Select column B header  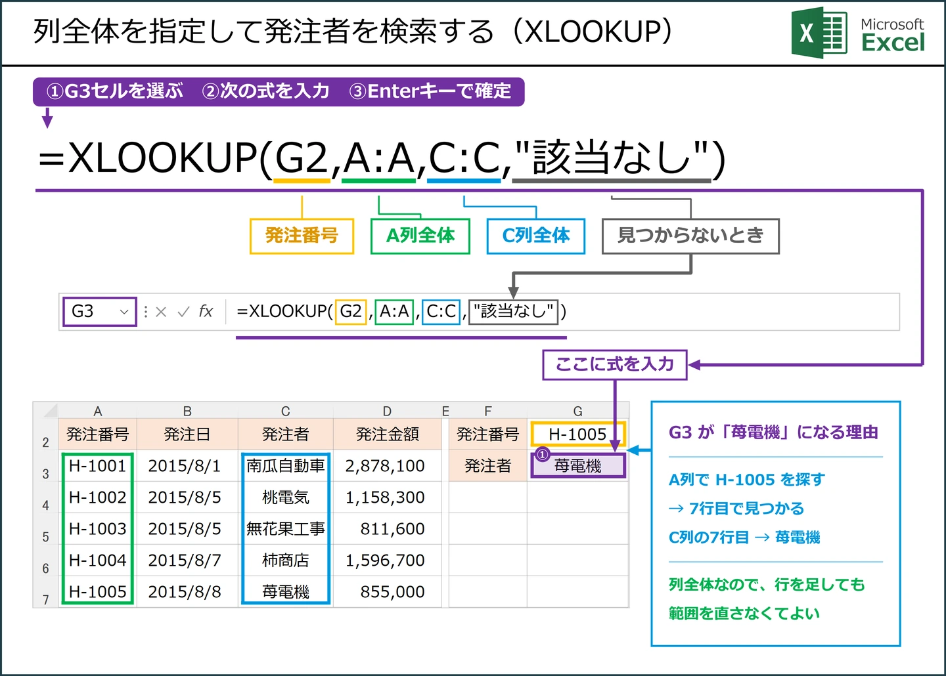tap(187, 411)
